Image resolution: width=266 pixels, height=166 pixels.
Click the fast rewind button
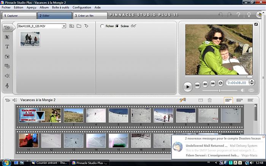205,84
